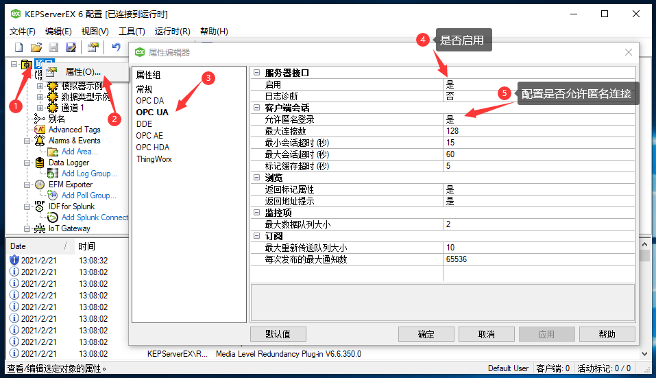Expand the 数据类型示例 tree node
The width and height of the screenshot is (656, 378).
[40, 97]
